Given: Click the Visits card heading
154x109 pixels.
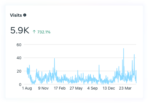Looking at the screenshot, I should (16, 15).
